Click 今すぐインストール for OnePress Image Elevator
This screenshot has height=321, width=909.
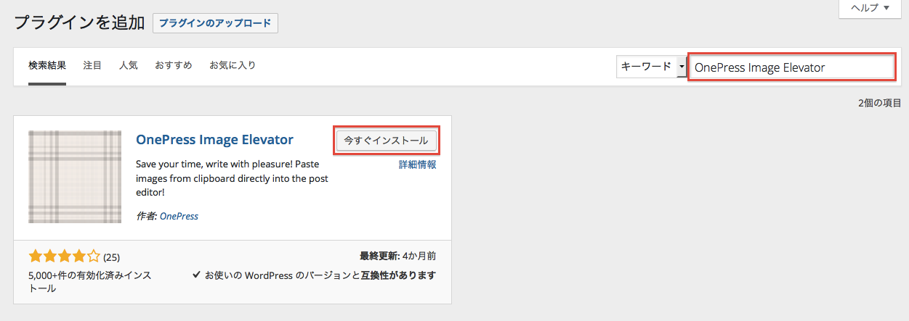tap(387, 141)
